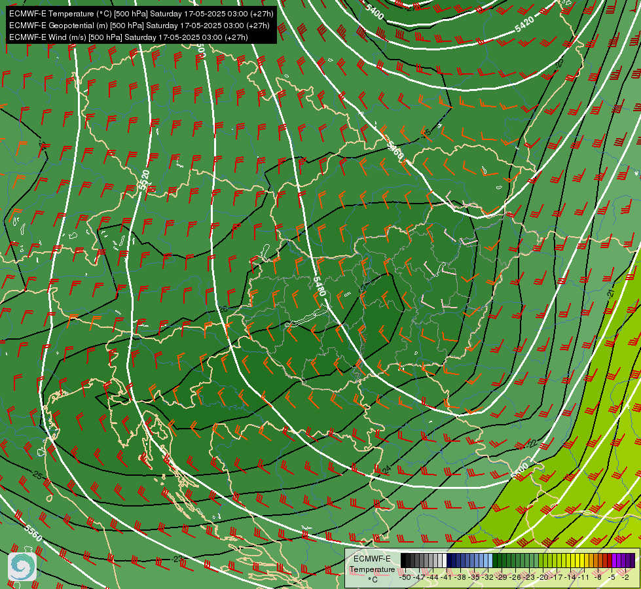Click the 5400 geopotential contour label

pyautogui.click(x=375, y=12)
